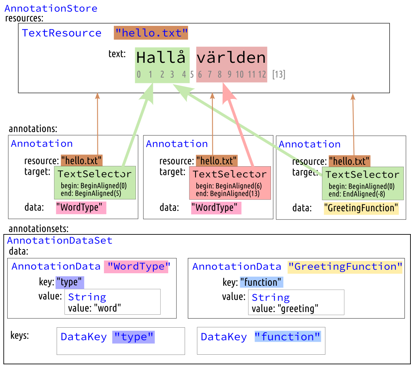This screenshot has width=411, height=368.
Task: Click "WordType" data tag under the red TextSelector
Action: point(216,208)
